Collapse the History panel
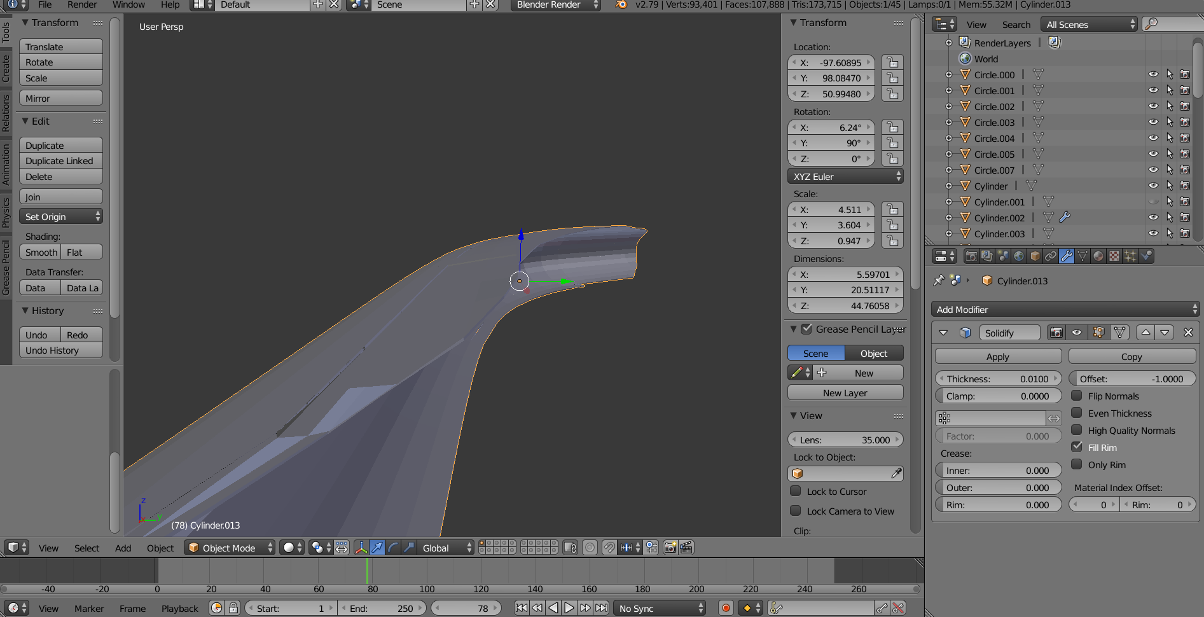The width and height of the screenshot is (1204, 617). pos(25,310)
